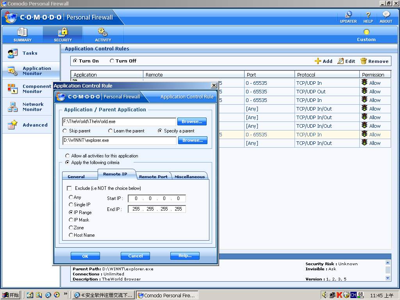Select the Single IP radio option
The width and height of the screenshot is (400, 300).
point(71,205)
